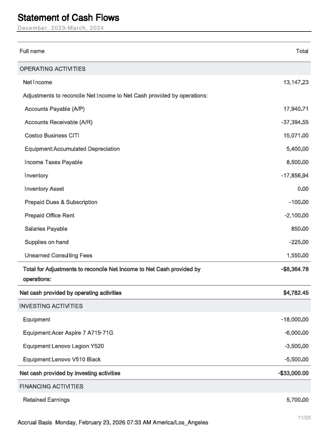This screenshot has width=329, height=437.
Task: Click the Accounts Receivable amount -37,394.55
Action: (295, 122)
